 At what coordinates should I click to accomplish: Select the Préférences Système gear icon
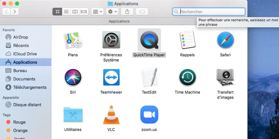pos(111,40)
